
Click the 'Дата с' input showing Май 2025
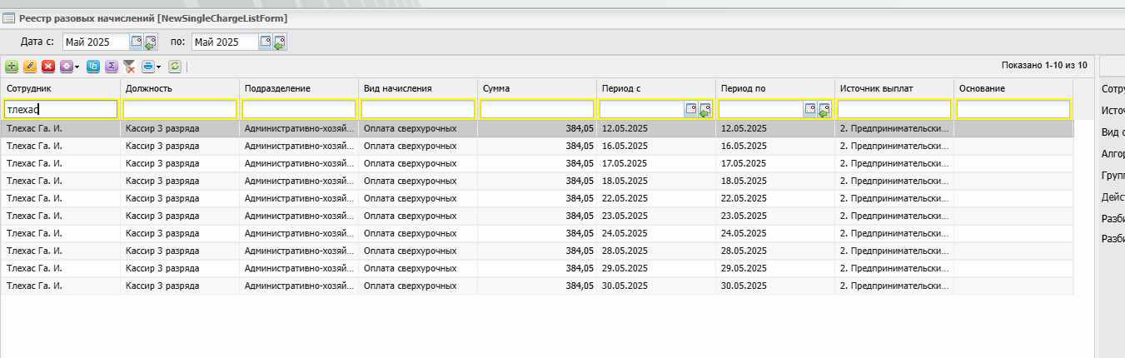96,42
